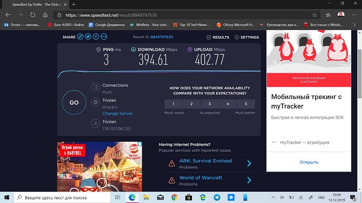362x203 pixels.
Task: Open Microsoft Edge in taskbar
Action: [132, 197]
